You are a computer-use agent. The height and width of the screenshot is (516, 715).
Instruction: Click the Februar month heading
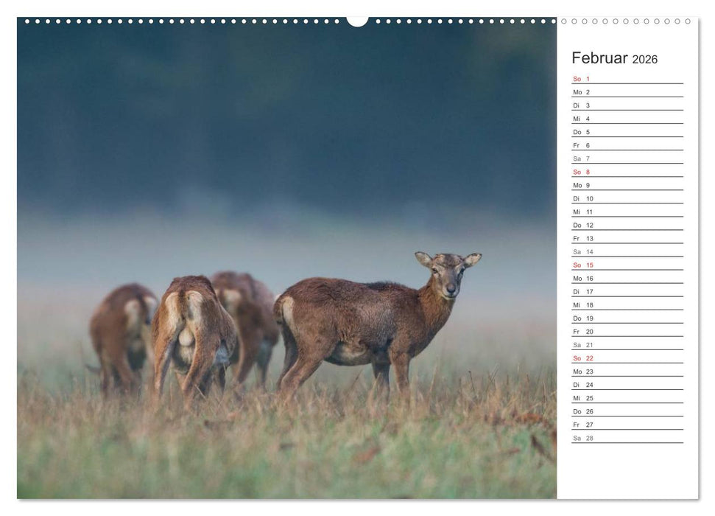tap(596, 55)
